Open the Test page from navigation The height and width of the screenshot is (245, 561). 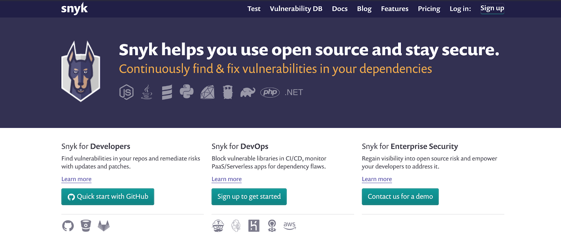click(x=254, y=9)
